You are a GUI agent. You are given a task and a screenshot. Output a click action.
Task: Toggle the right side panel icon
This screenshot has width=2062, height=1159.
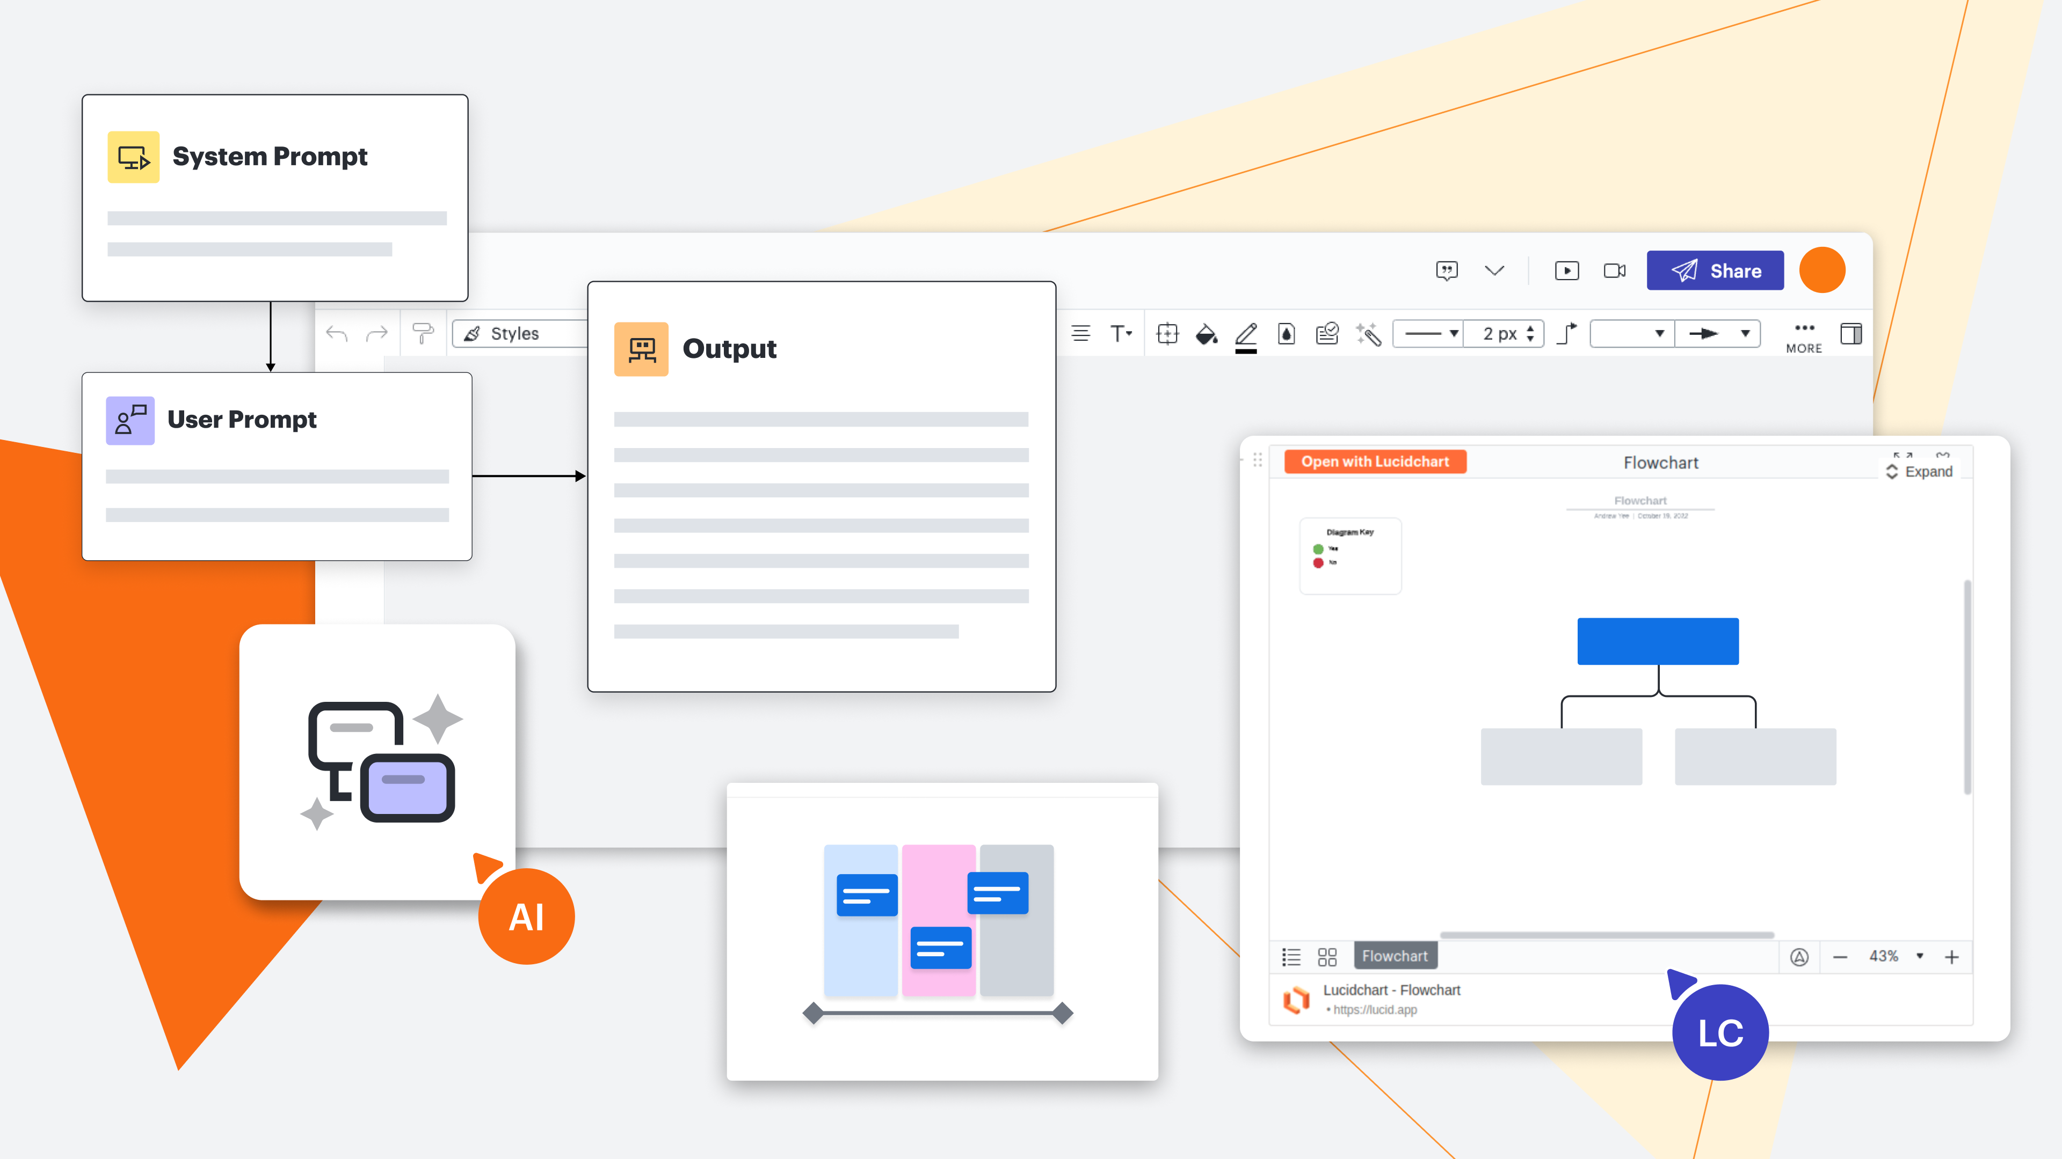pos(1850,334)
